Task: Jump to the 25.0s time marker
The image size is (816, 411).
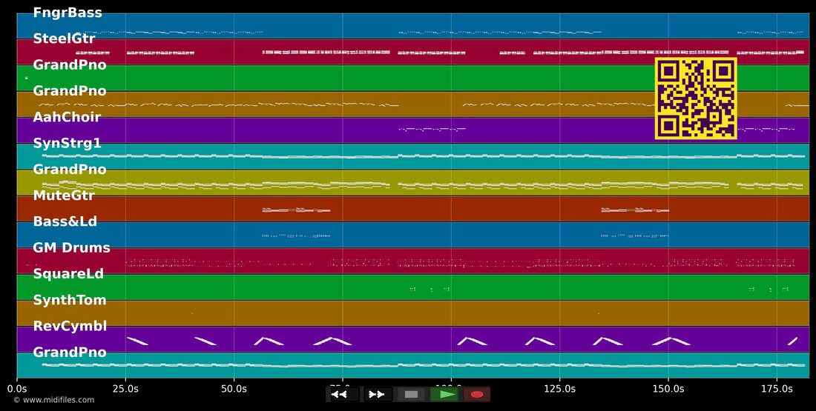Action: click(125, 388)
